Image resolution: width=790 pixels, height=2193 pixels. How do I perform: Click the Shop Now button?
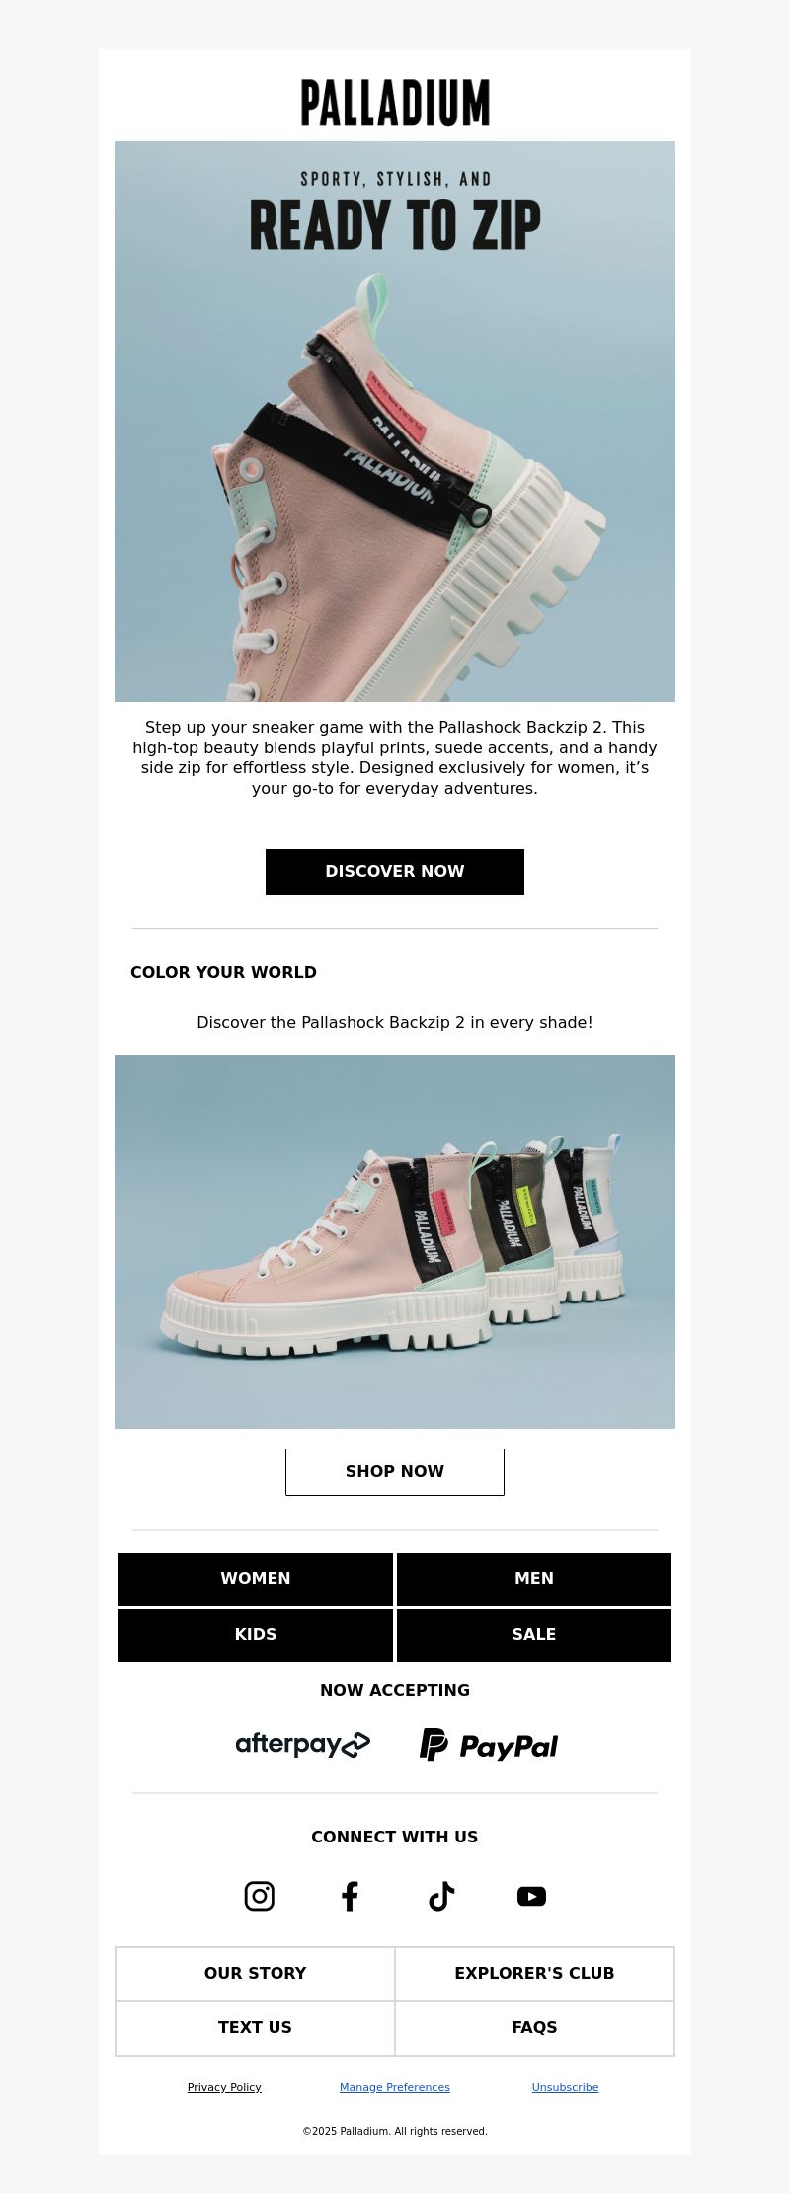[x=395, y=1471]
